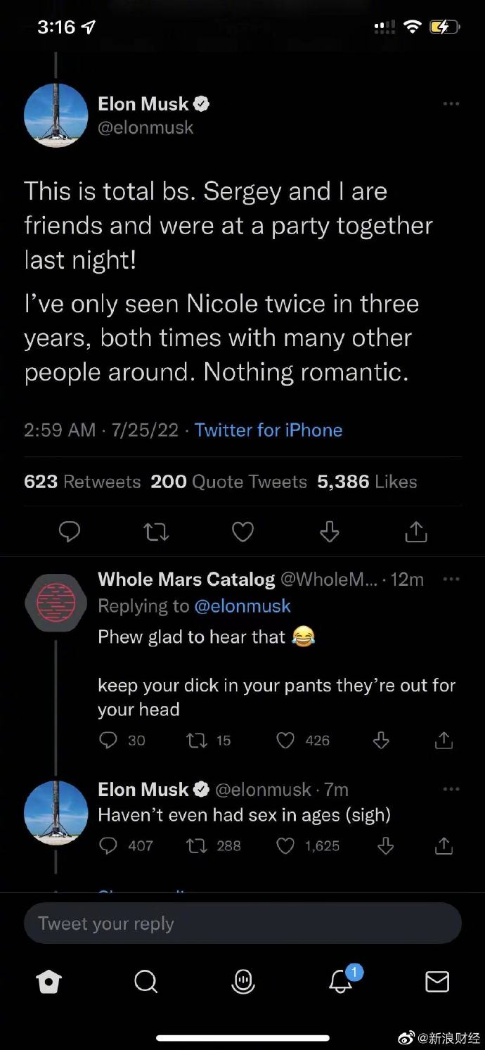Reply to Elon's sigh tweet with 407 comments
The image size is (485, 1050).
(x=108, y=845)
